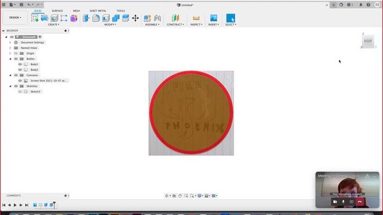Image resolution: width=383 pixels, height=215 pixels.
Task: Click the RIGHT face of ViewCube
Action: coord(368,41)
